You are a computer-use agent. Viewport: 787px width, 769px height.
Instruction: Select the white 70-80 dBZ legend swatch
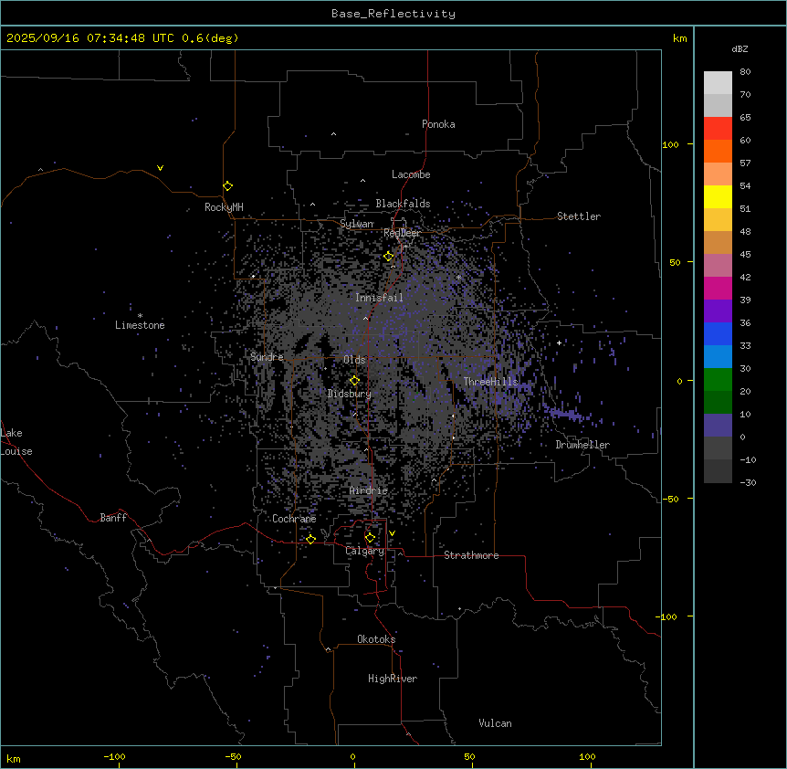pos(718,83)
